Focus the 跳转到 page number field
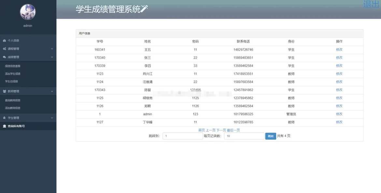Screen dimensions: 381x193 coord(183,136)
